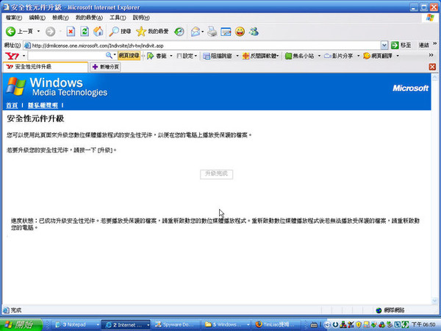Click the green Back arrow button
This screenshot has width=441, height=331.
11,32
